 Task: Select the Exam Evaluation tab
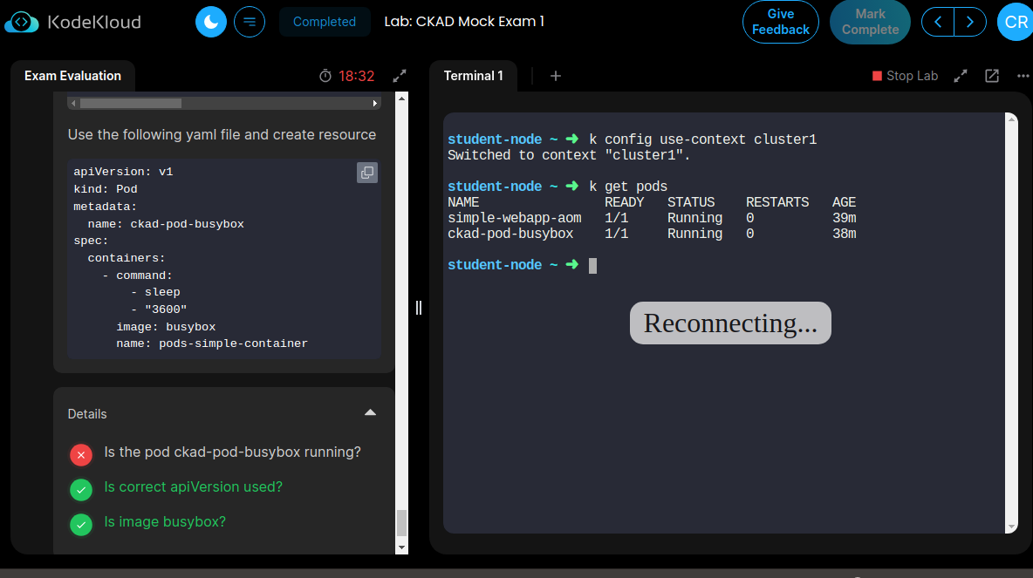pyautogui.click(x=72, y=76)
